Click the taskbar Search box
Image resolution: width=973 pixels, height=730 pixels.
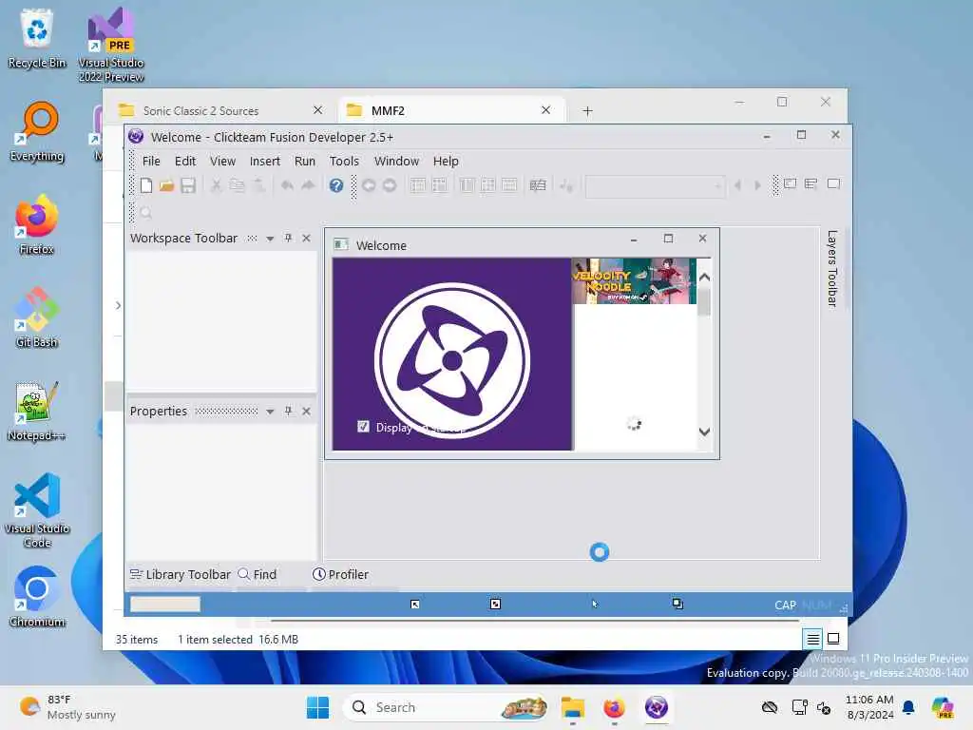(x=447, y=707)
